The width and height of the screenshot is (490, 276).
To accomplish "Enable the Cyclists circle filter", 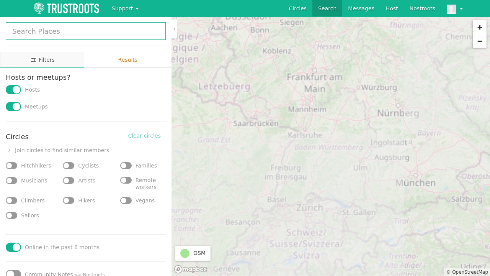I will click(69, 166).
